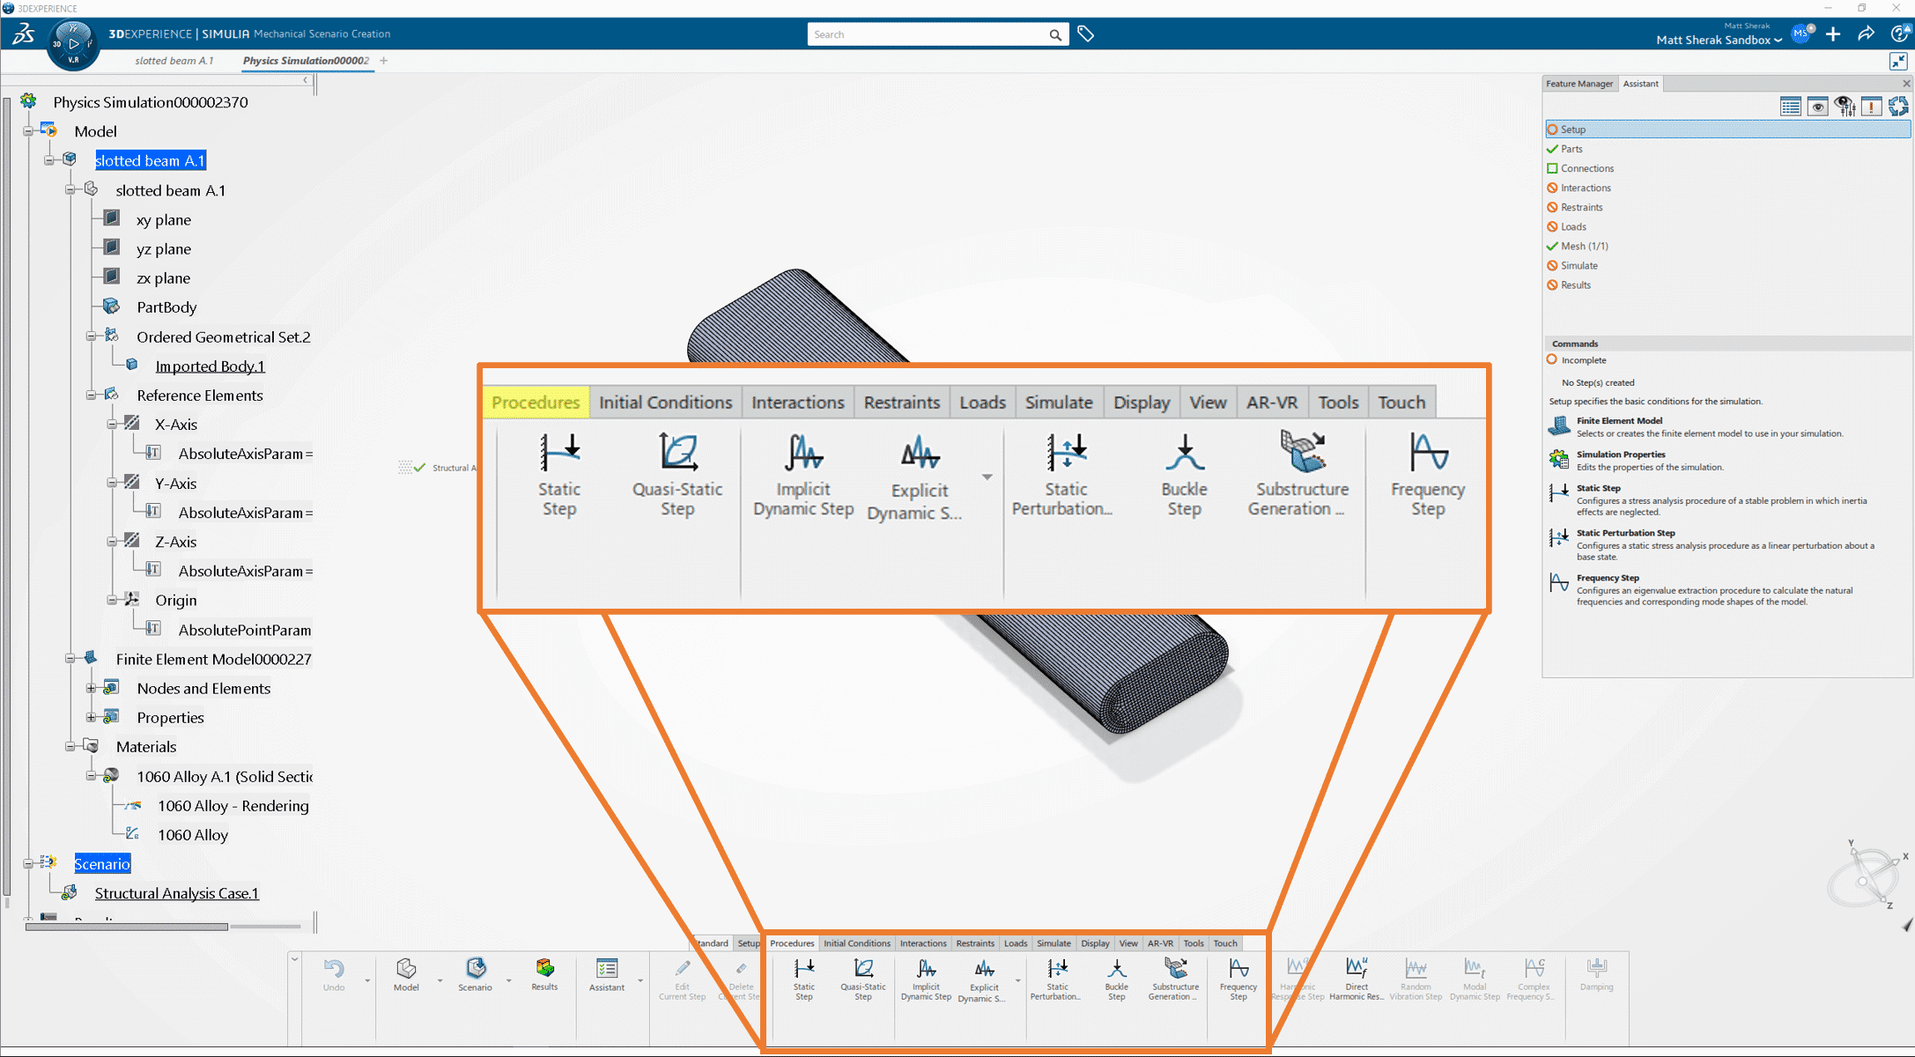
Task: Collapse the Materials tree node
Action: tap(70, 747)
